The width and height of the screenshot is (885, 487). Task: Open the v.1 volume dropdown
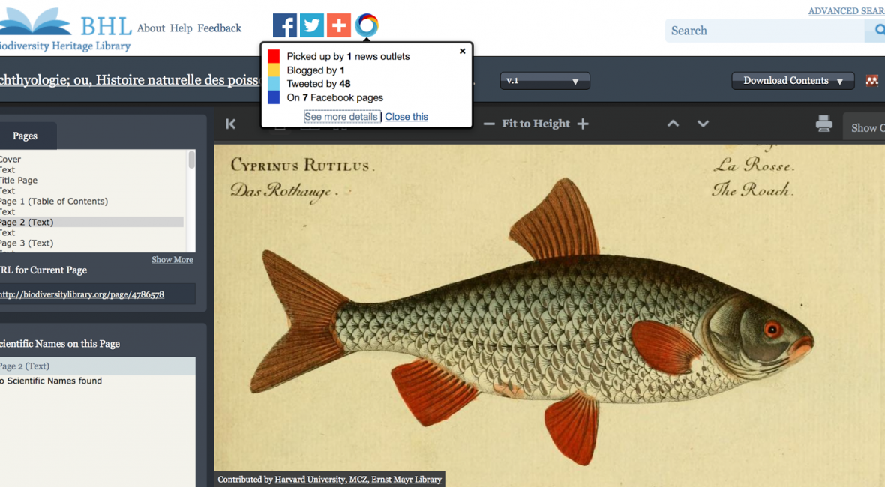point(544,81)
